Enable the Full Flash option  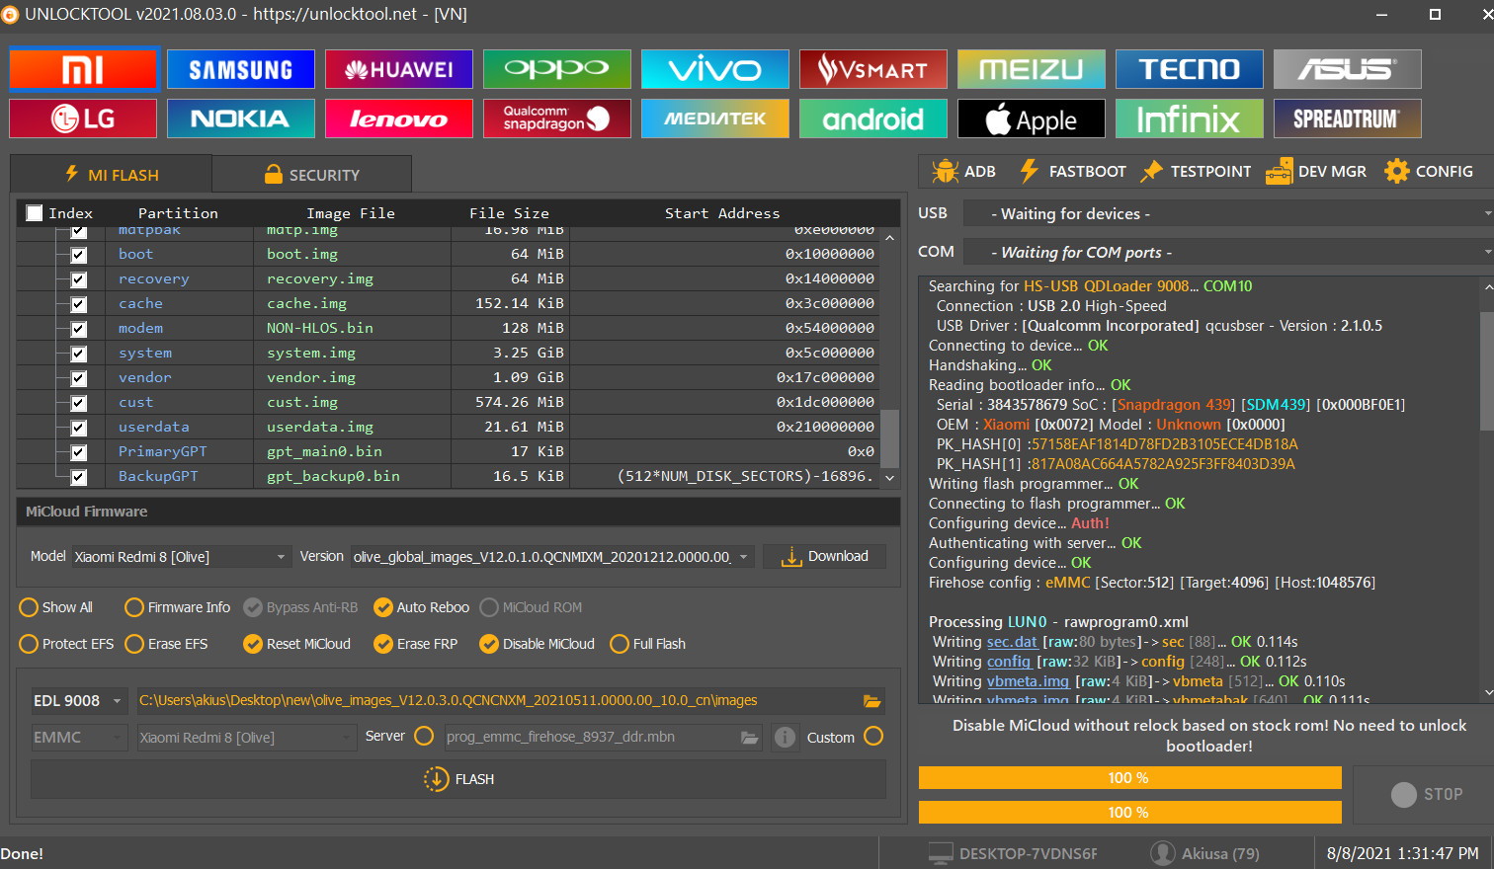pos(648,644)
